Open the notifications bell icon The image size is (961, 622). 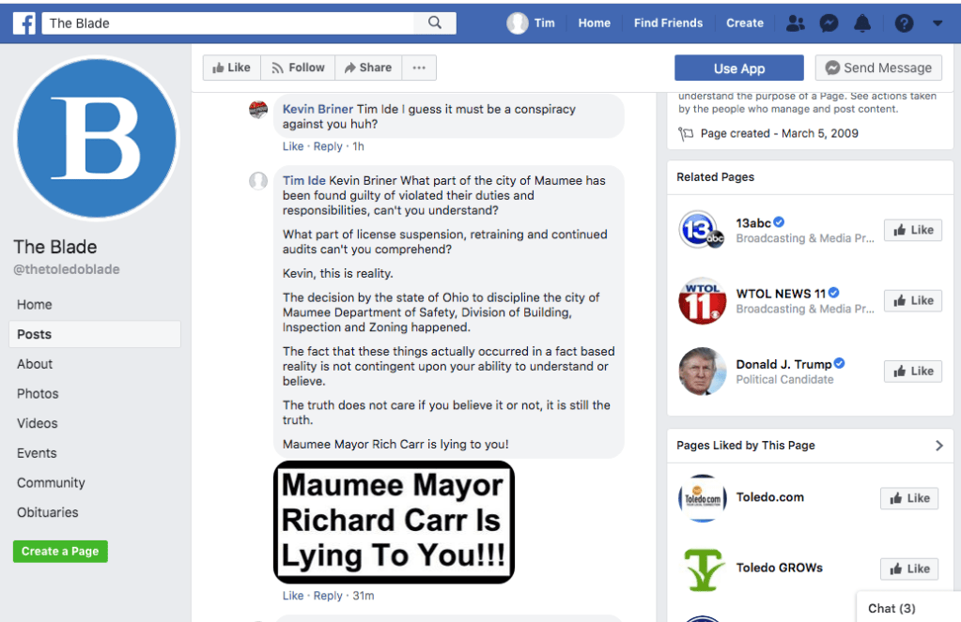coord(862,23)
